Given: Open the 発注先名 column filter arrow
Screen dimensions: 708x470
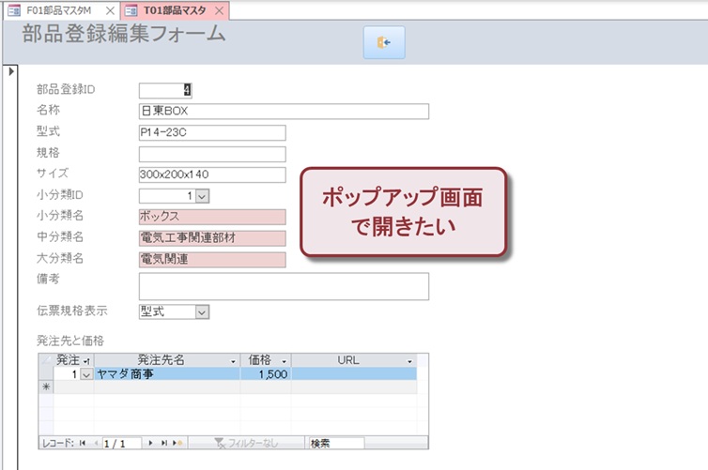Looking at the screenshot, I should click(234, 360).
